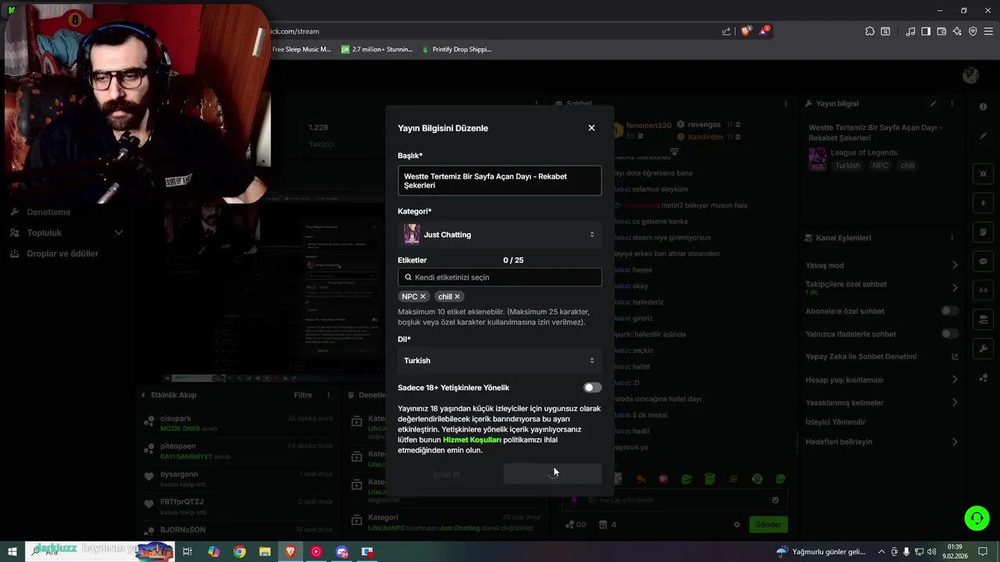This screenshot has height=562, width=1000.
Task: Remove the NPC tag
Action: coord(423,297)
